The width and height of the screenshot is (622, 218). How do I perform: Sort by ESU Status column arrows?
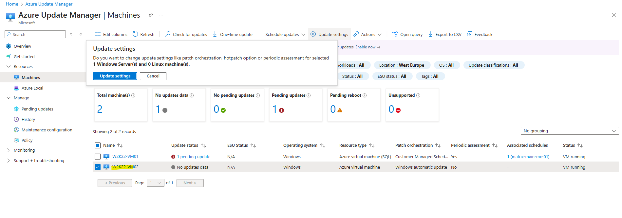point(253,145)
